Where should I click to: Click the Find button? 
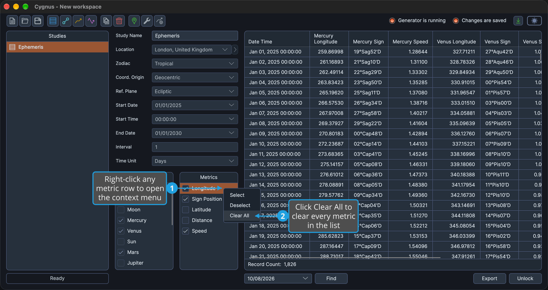click(x=331, y=279)
